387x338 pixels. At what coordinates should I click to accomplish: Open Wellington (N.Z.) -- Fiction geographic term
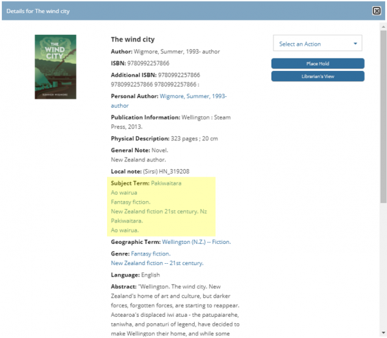[197, 242]
